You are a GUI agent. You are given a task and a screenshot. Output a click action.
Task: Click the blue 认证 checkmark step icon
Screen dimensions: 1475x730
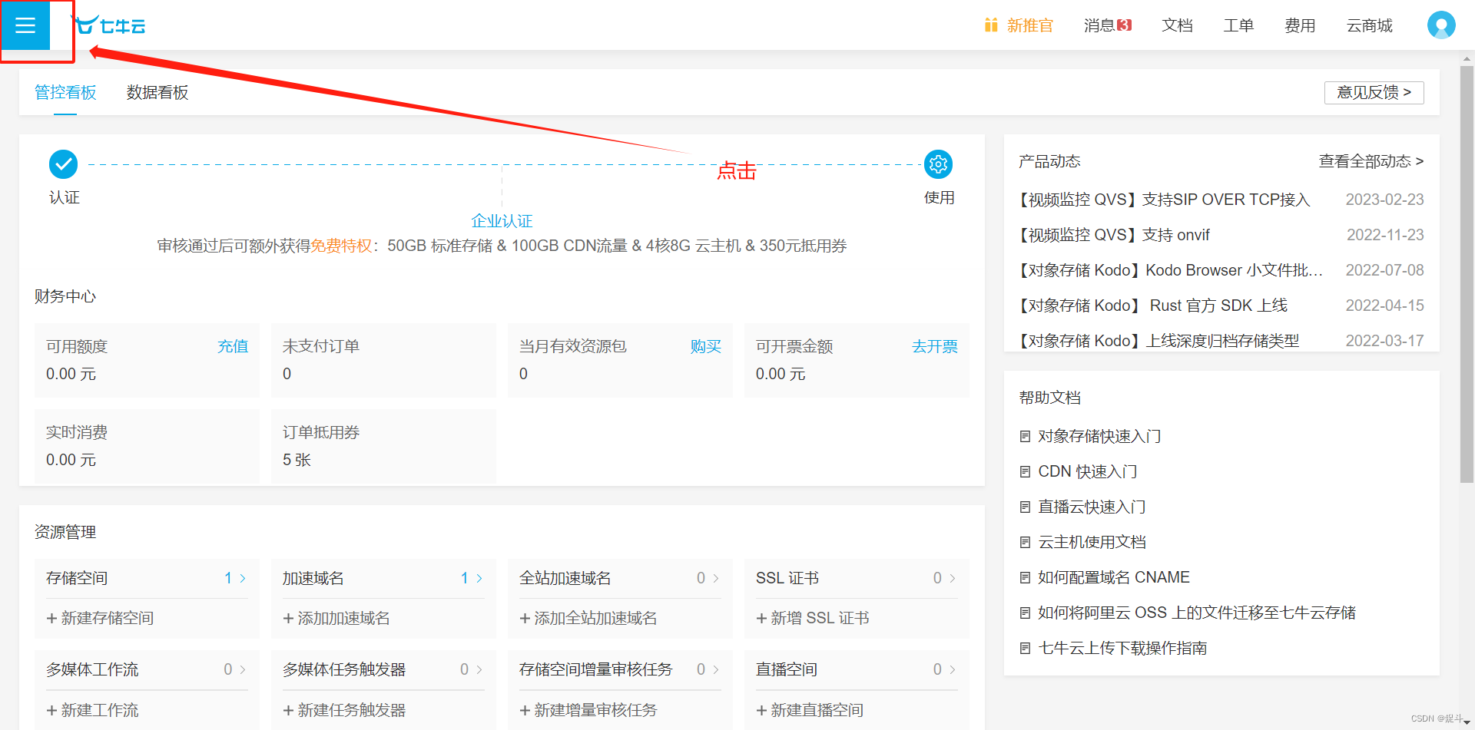(x=63, y=164)
